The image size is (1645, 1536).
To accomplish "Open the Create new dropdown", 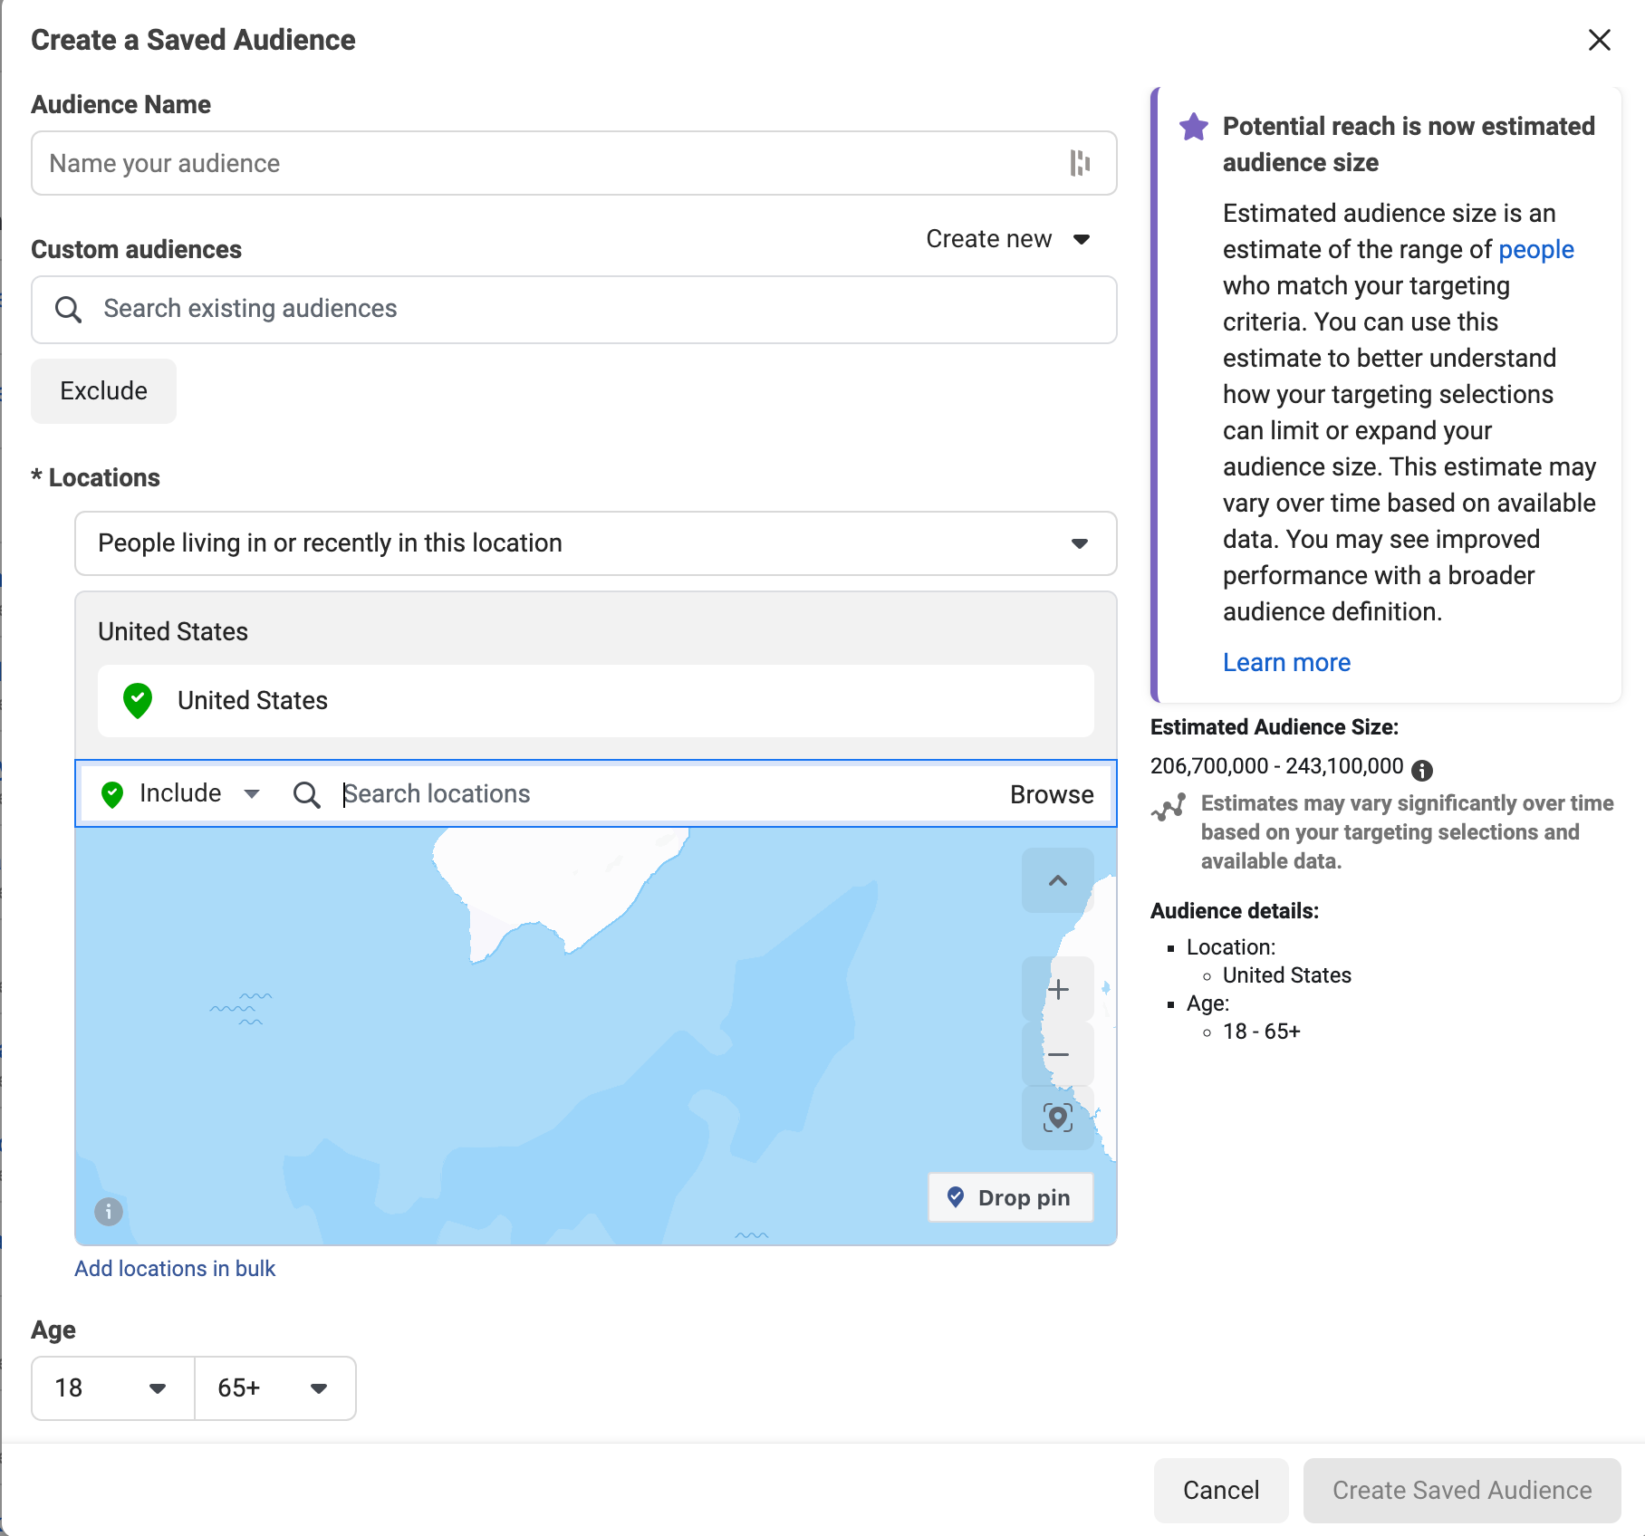I will (x=1006, y=239).
